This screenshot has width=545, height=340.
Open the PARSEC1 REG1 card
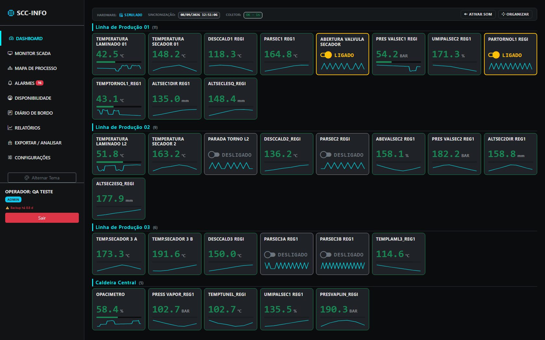click(287, 54)
